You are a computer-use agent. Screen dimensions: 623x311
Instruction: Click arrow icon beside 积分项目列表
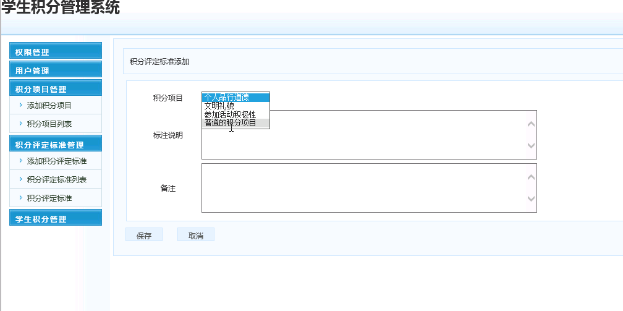[x=21, y=124]
